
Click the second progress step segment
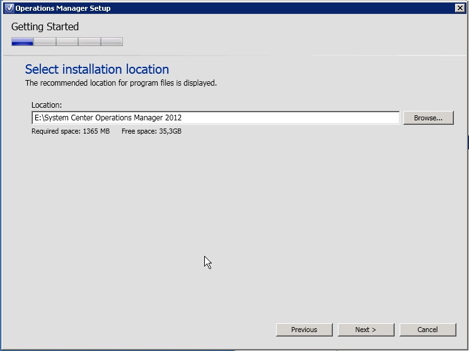pyautogui.click(x=45, y=42)
